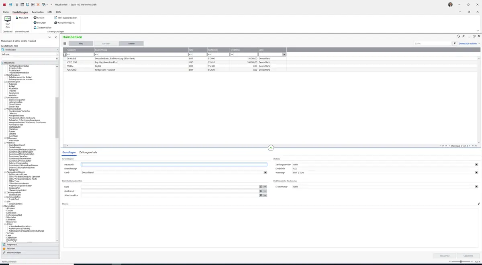482x265 pixels.
Task: Toggle the Dashboard Ein/Aus icon
Action: coord(8,22)
